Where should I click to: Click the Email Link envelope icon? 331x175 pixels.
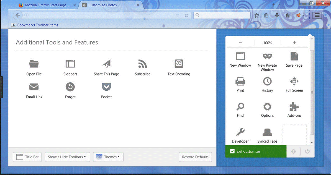34,87
